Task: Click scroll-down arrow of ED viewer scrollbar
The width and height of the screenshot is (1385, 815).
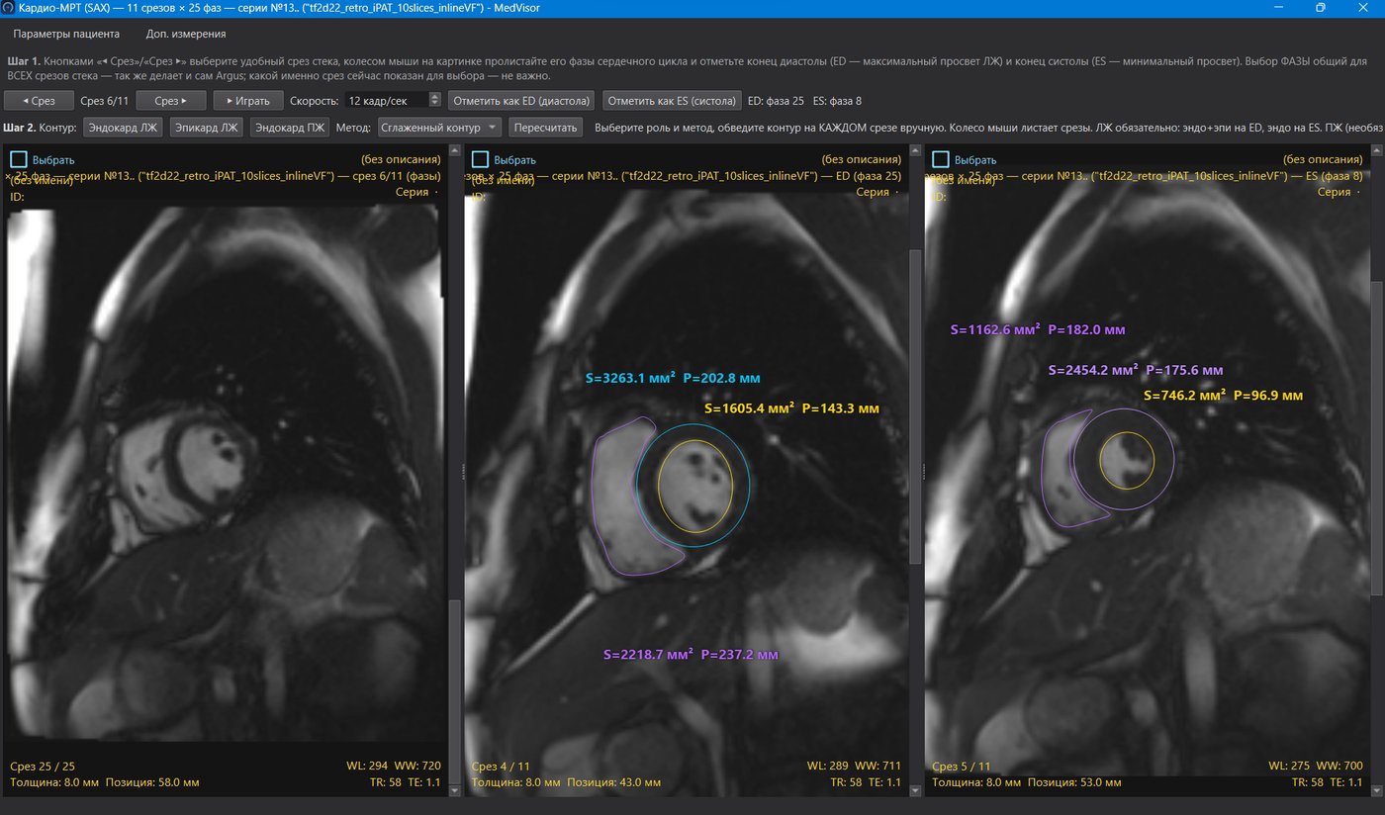Action: 916,790
